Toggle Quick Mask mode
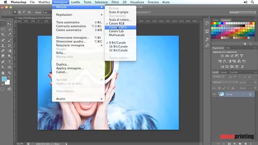 coord(3,89)
